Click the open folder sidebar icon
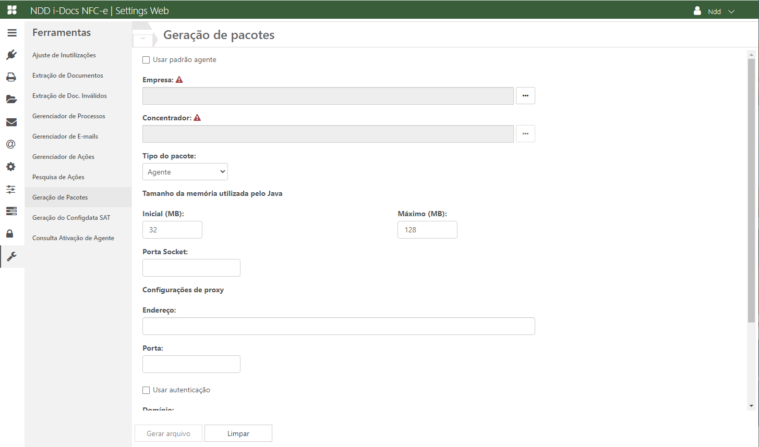This screenshot has height=447, width=759. pos(11,100)
